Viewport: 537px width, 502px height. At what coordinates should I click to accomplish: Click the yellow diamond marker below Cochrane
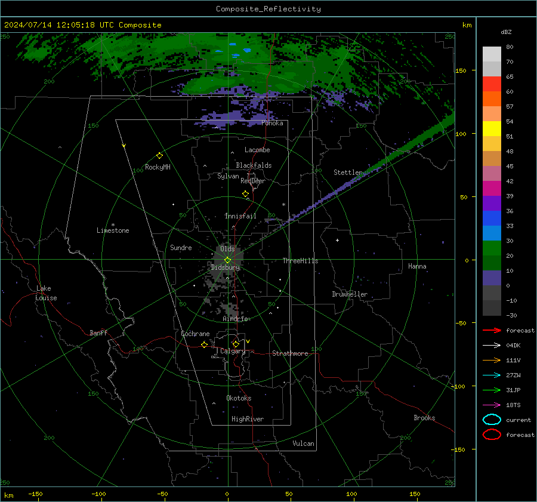click(204, 344)
